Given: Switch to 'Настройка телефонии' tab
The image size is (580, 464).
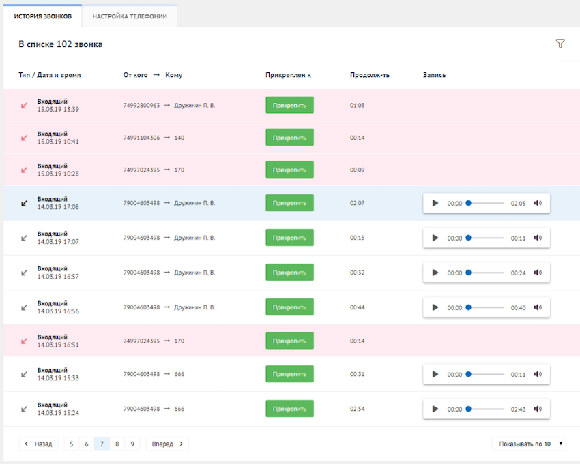Looking at the screenshot, I should [130, 16].
